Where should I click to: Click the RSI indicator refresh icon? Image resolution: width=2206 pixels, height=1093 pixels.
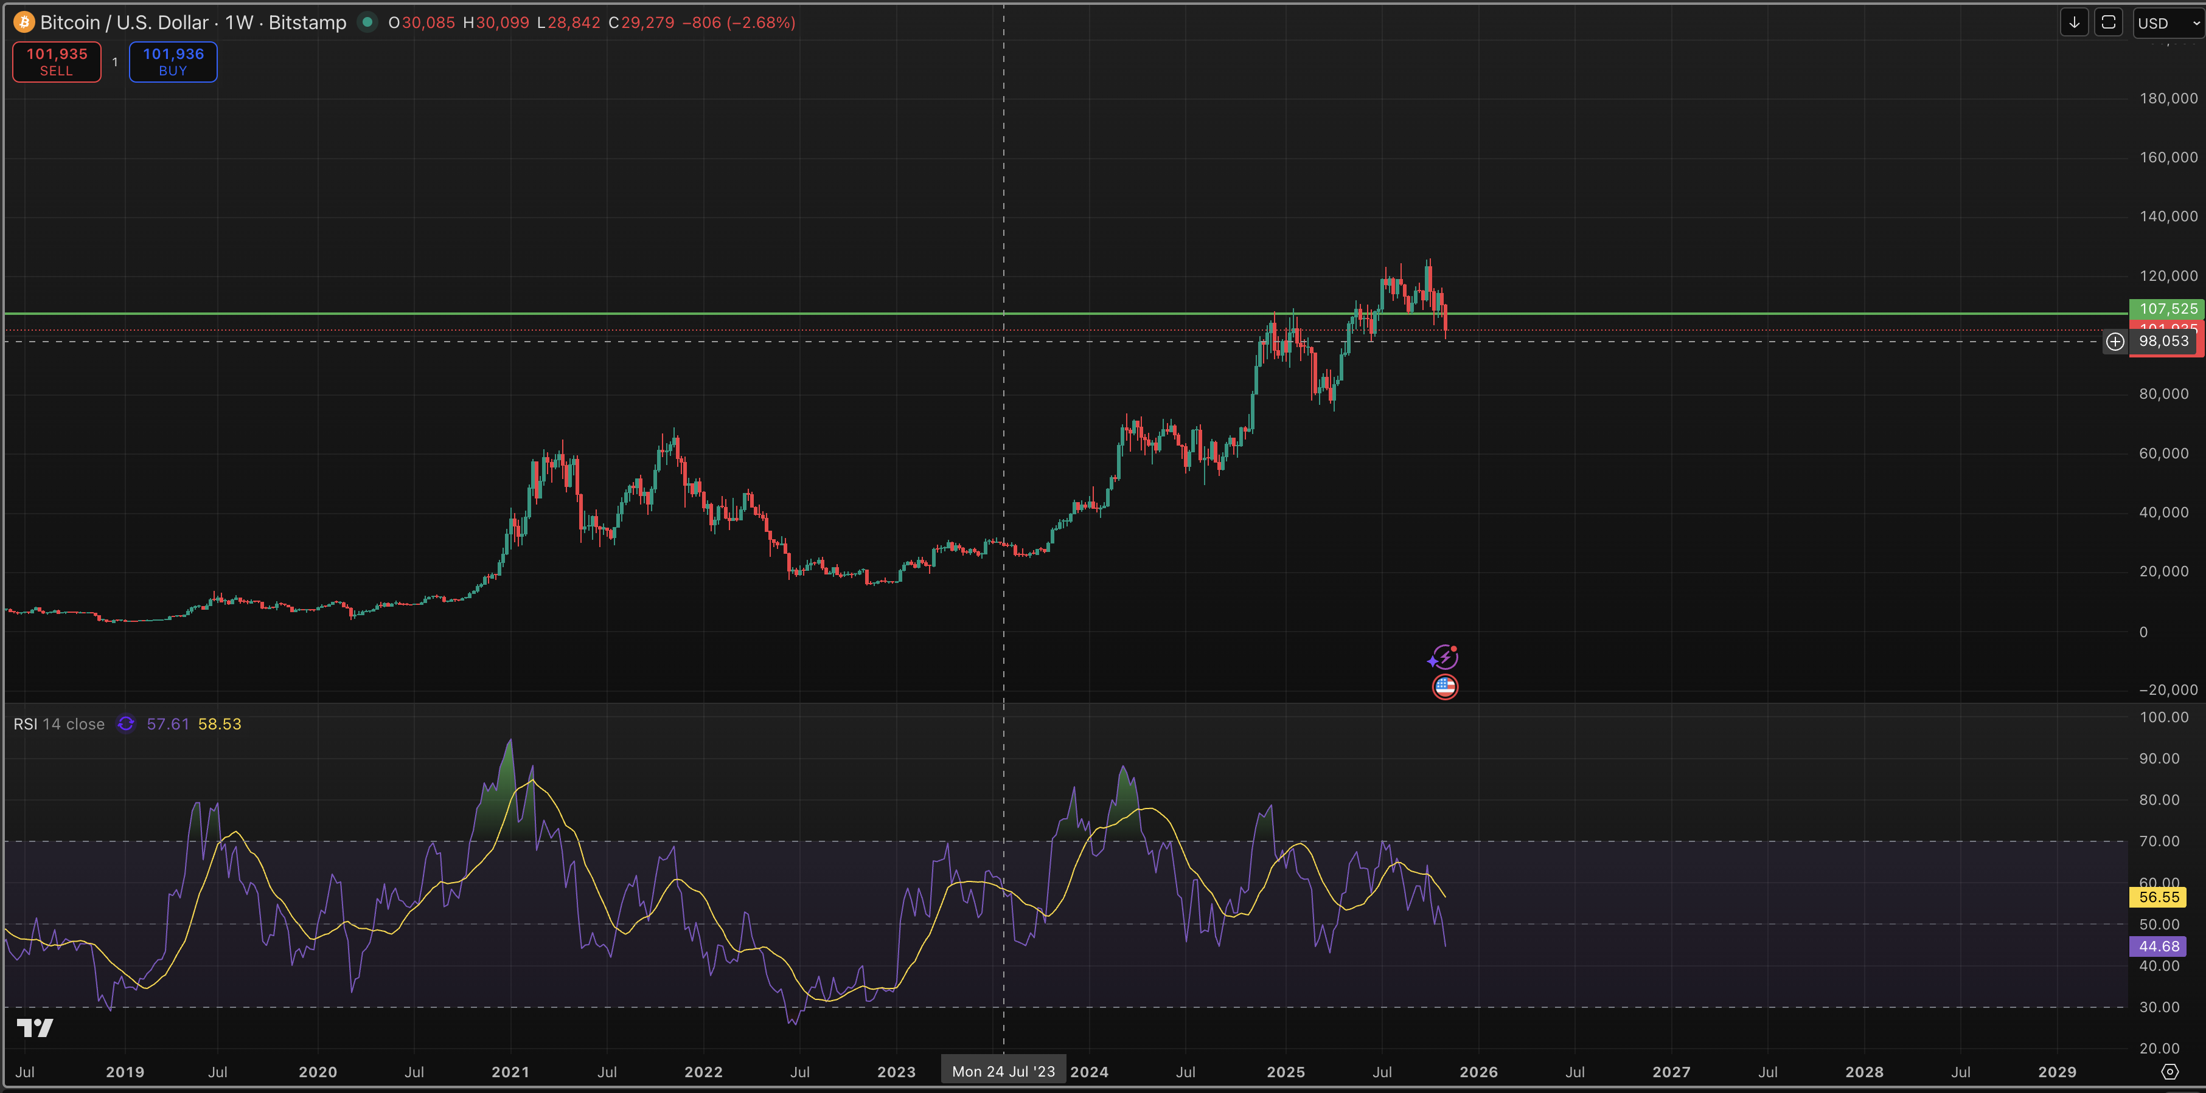tap(126, 724)
